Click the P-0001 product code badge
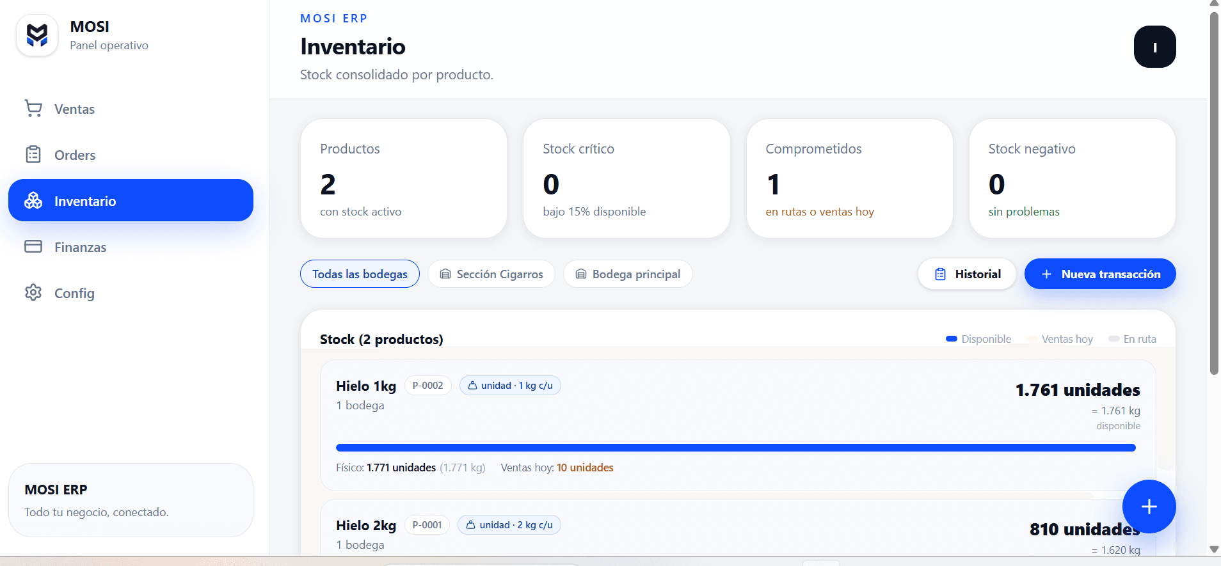Screen dimensions: 1221x566 [427, 525]
